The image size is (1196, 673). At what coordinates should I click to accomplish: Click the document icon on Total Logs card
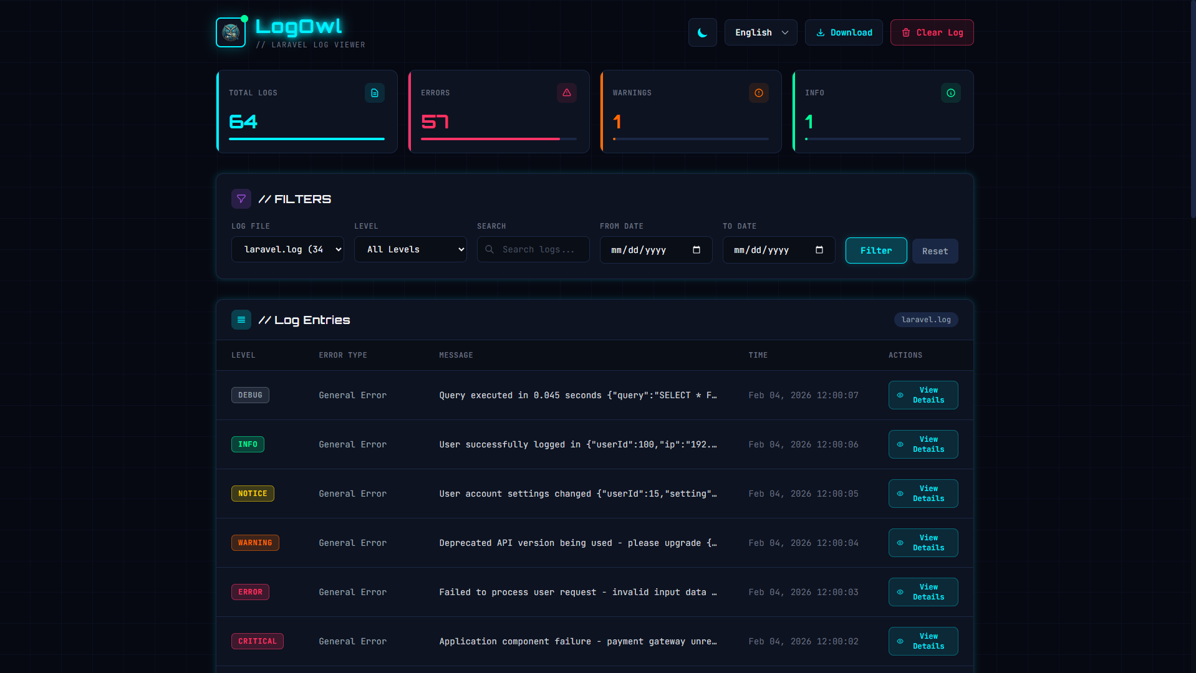374,92
